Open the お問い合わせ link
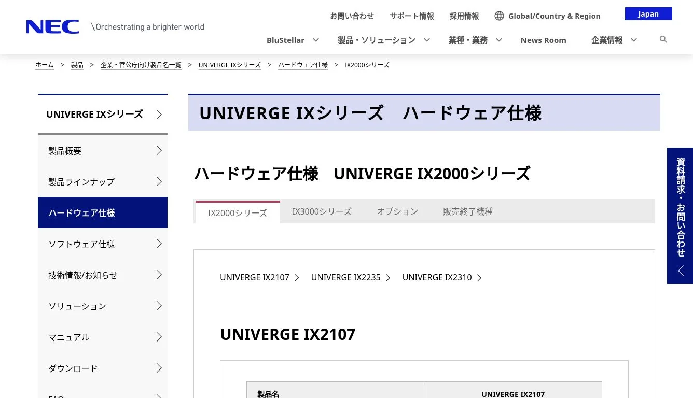The image size is (693, 398). tap(352, 16)
